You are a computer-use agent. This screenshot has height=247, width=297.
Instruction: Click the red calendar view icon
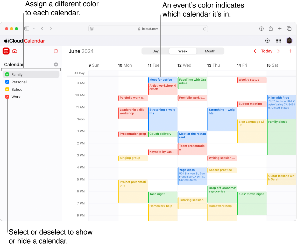point(6,51)
